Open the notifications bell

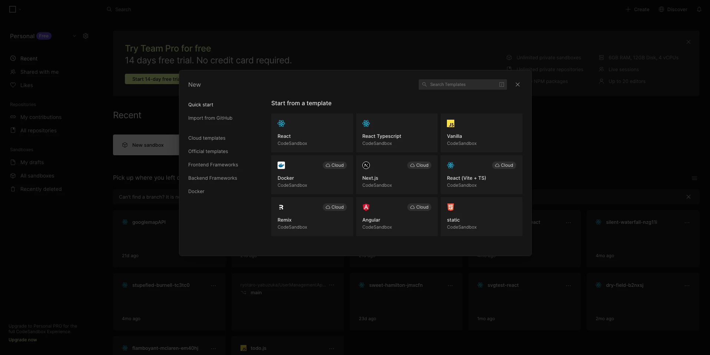point(699,9)
